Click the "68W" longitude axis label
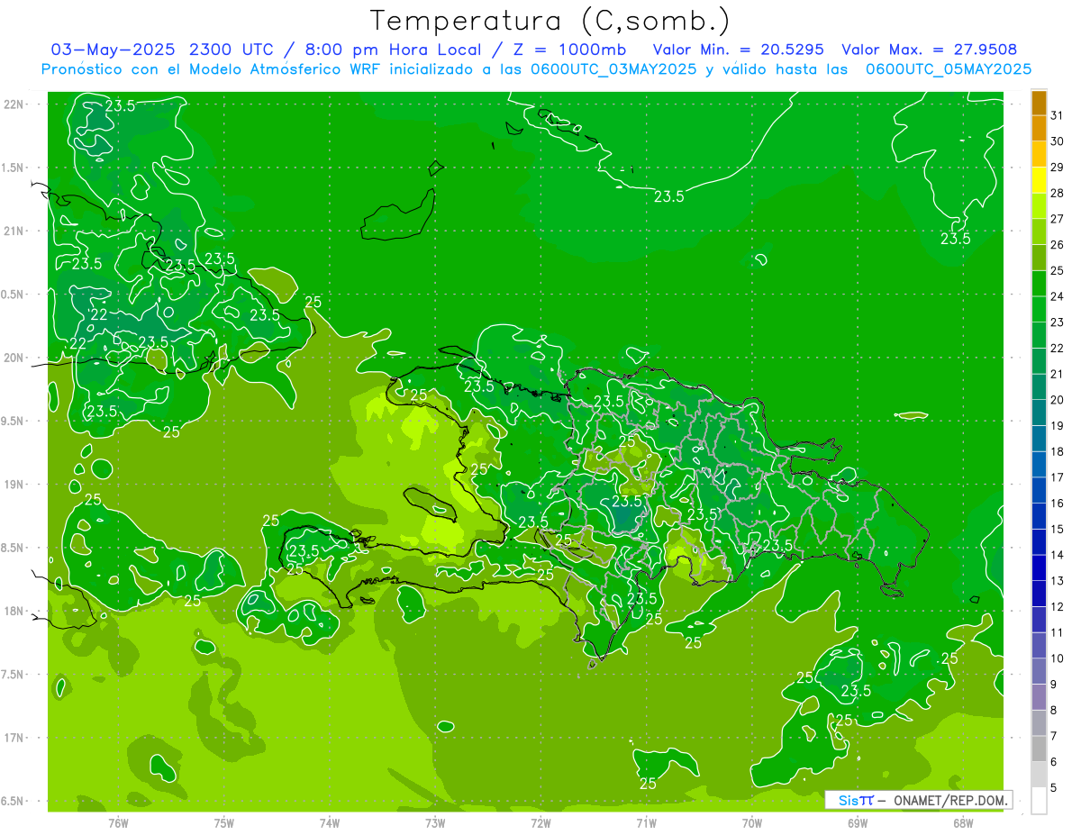Viewport: 1081px width, 835px height. 963,822
